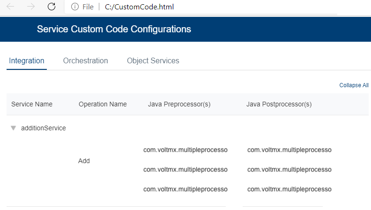371x210 pixels.
Task: Click the Collapse All link
Action: (x=354, y=85)
